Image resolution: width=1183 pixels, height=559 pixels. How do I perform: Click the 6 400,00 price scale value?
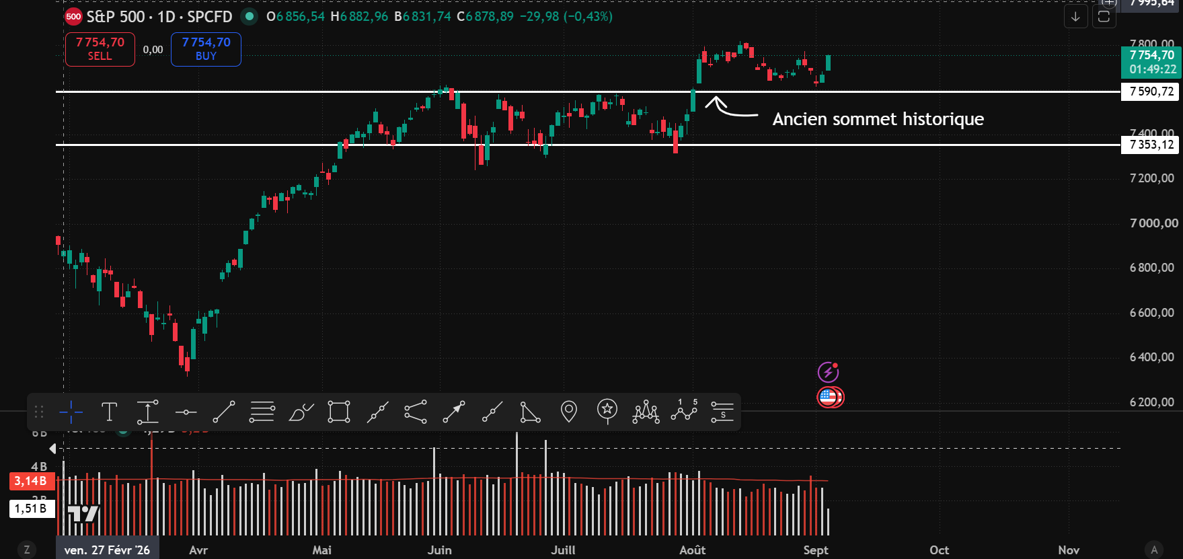tap(1152, 357)
